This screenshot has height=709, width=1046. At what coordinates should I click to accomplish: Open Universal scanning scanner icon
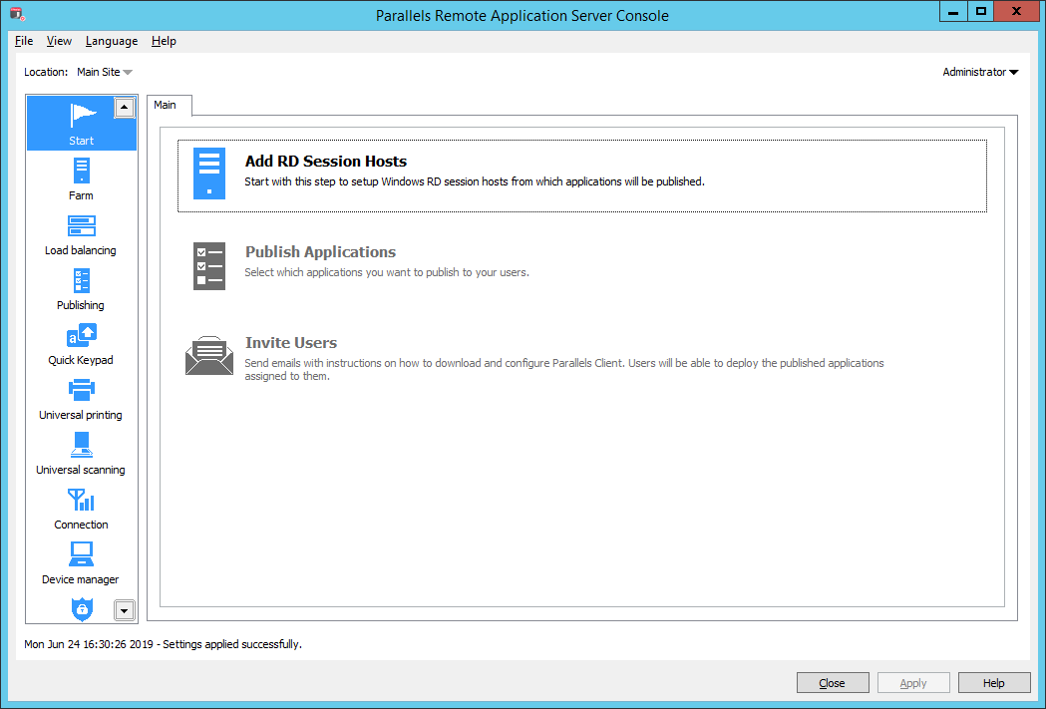[82, 444]
